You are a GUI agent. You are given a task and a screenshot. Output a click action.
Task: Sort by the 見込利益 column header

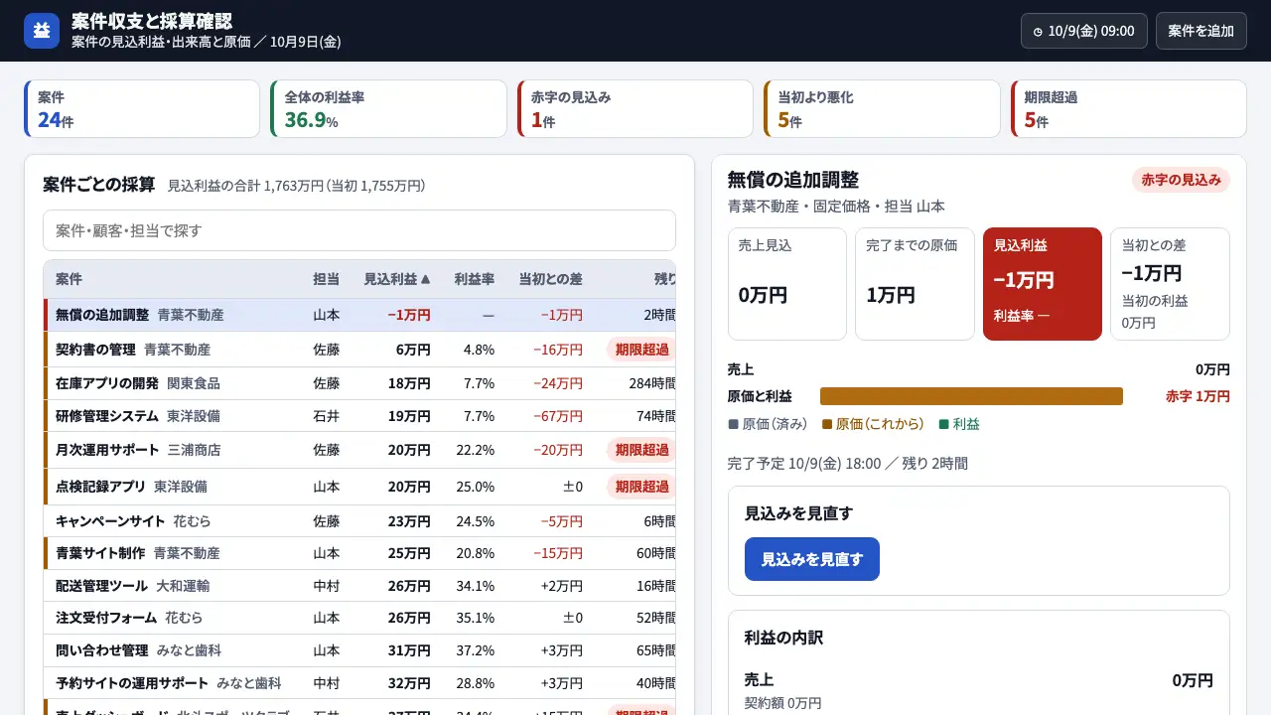click(397, 279)
